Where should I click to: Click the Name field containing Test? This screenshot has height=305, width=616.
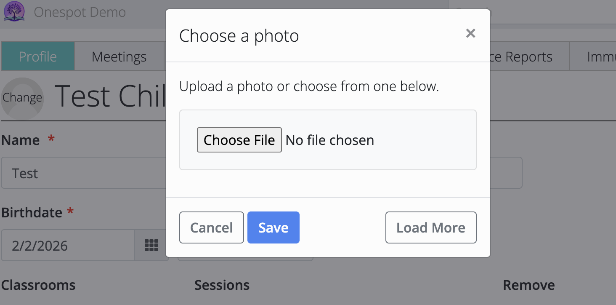(84, 173)
